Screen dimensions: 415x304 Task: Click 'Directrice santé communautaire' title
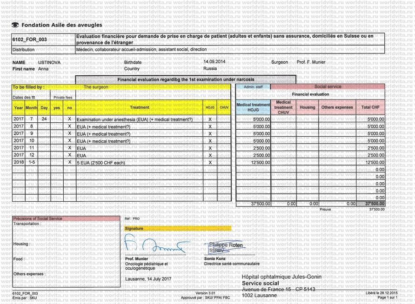[x=232, y=264]
